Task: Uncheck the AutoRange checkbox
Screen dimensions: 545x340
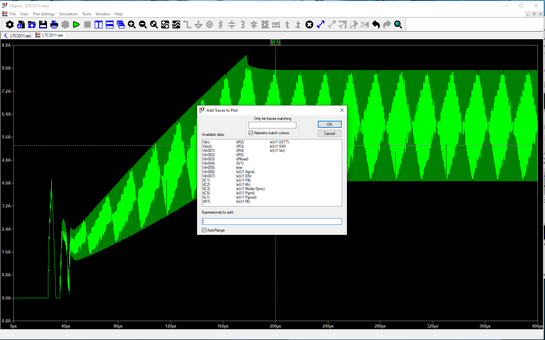Action: (x=204, y=230)
